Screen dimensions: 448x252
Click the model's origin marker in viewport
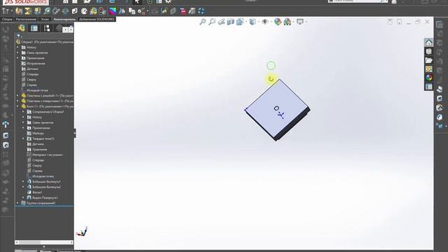(x=281, y=115)
